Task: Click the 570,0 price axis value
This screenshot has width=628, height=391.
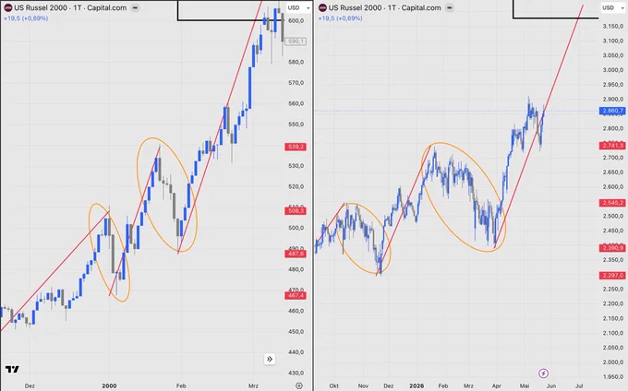Action: pyautogui.click(x=296, y=83)
